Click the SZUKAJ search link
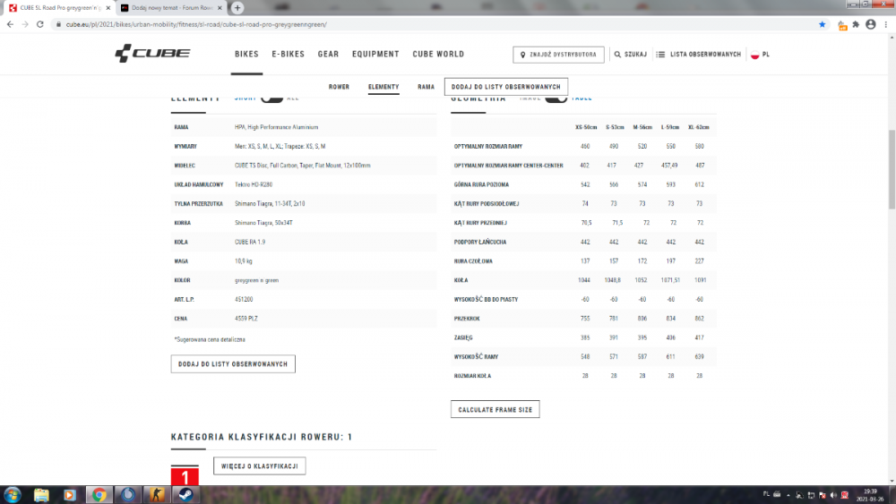The image size is (896, 504). [x=635, y=55]
